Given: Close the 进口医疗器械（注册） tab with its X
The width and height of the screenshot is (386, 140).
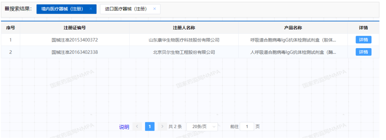Looking at the screenshot, I should coord(155,9).
